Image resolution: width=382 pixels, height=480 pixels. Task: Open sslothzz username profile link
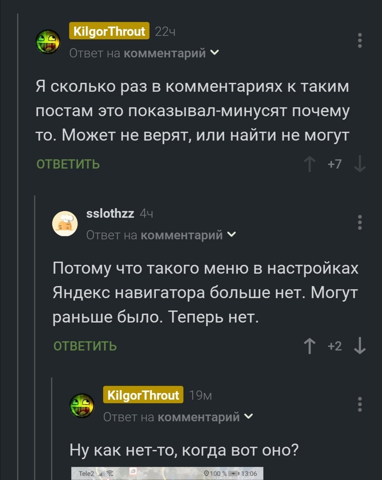110,214
